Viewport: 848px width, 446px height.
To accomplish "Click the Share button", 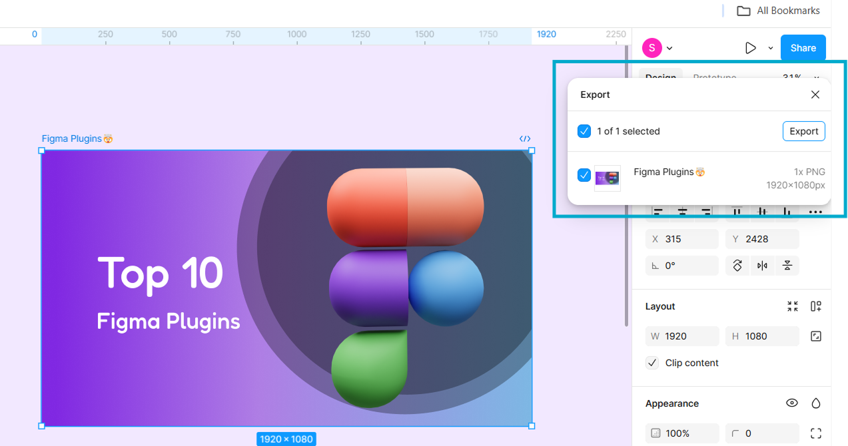I will [803, 48].
